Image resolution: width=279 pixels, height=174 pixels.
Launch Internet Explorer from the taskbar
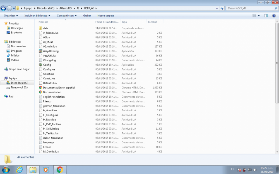pos(20,169)
